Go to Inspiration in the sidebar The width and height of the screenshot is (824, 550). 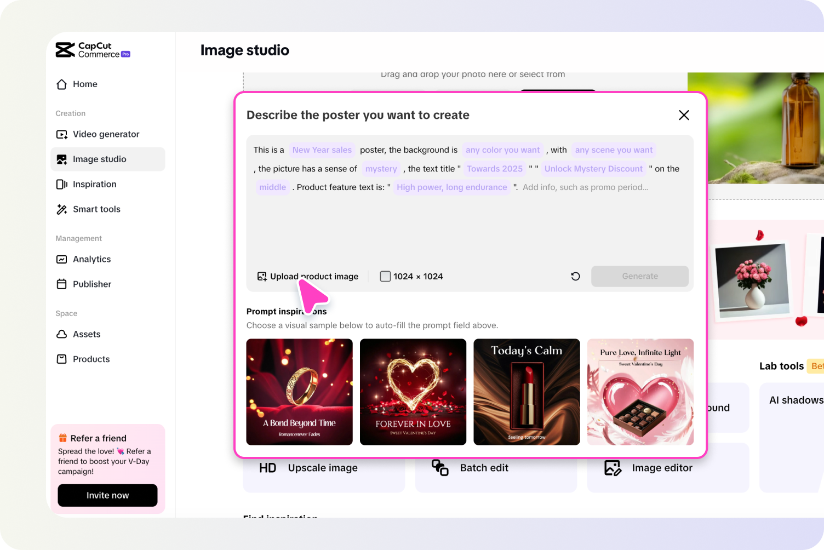(x=108, y=184)
